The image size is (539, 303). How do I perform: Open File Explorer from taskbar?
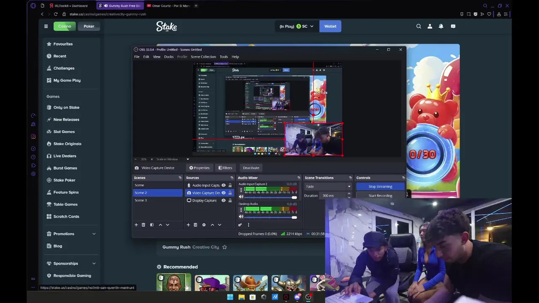(241, 297)
